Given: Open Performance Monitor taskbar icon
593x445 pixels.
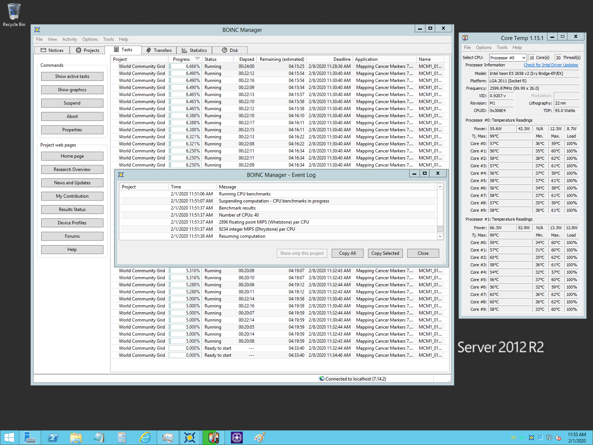Looking at the screenshot, I should [x=168, y=438].
